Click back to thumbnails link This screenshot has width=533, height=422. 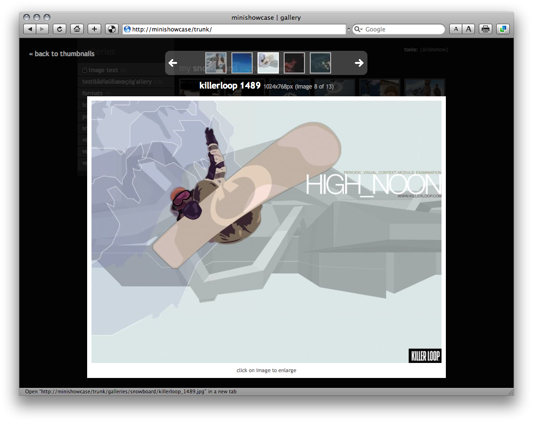pyautogui.click(x=62, y=54)
